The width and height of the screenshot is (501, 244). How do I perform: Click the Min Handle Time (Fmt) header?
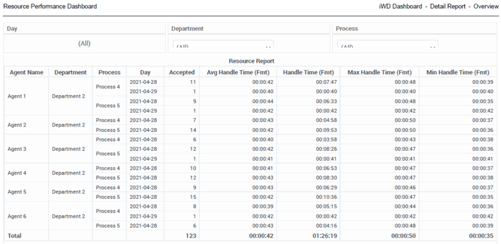pyautogui.click(x=458, y=72)
